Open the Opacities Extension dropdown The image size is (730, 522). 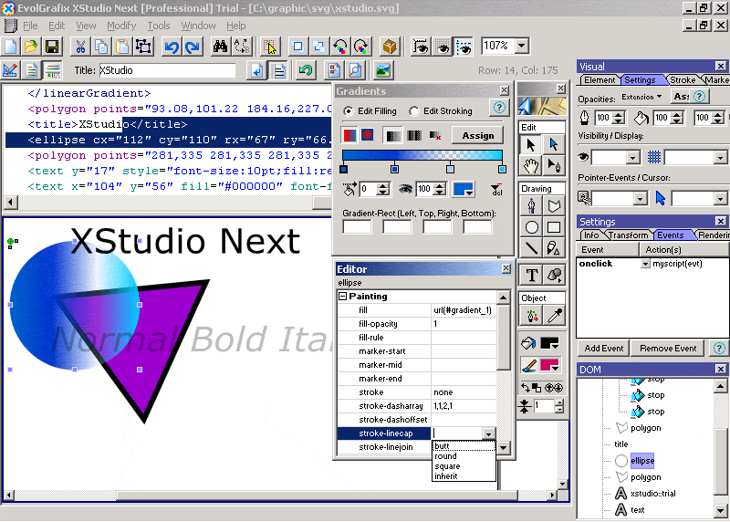pos(641,97)
